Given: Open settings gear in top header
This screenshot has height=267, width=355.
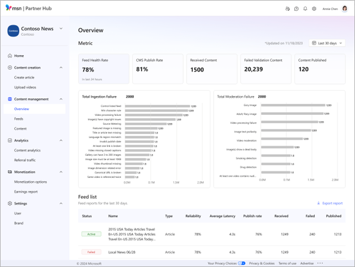Looking at the screenshot, I should tap(314, 9).
